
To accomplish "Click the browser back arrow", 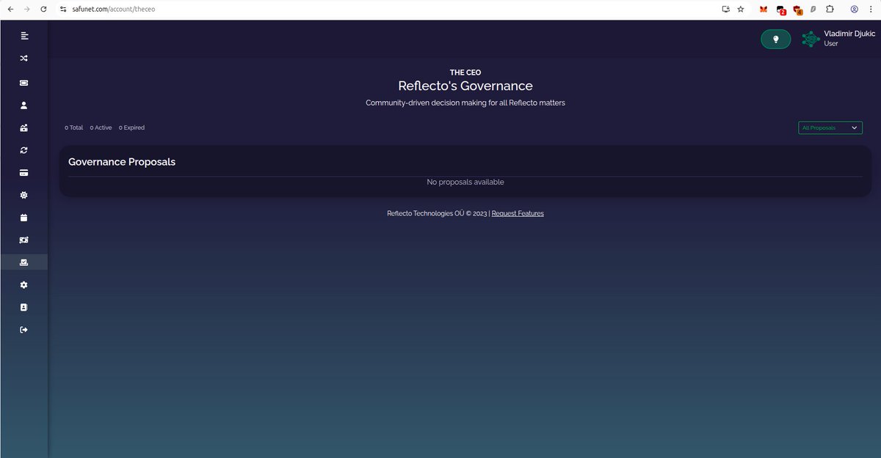I will click(x=10, y=9).
